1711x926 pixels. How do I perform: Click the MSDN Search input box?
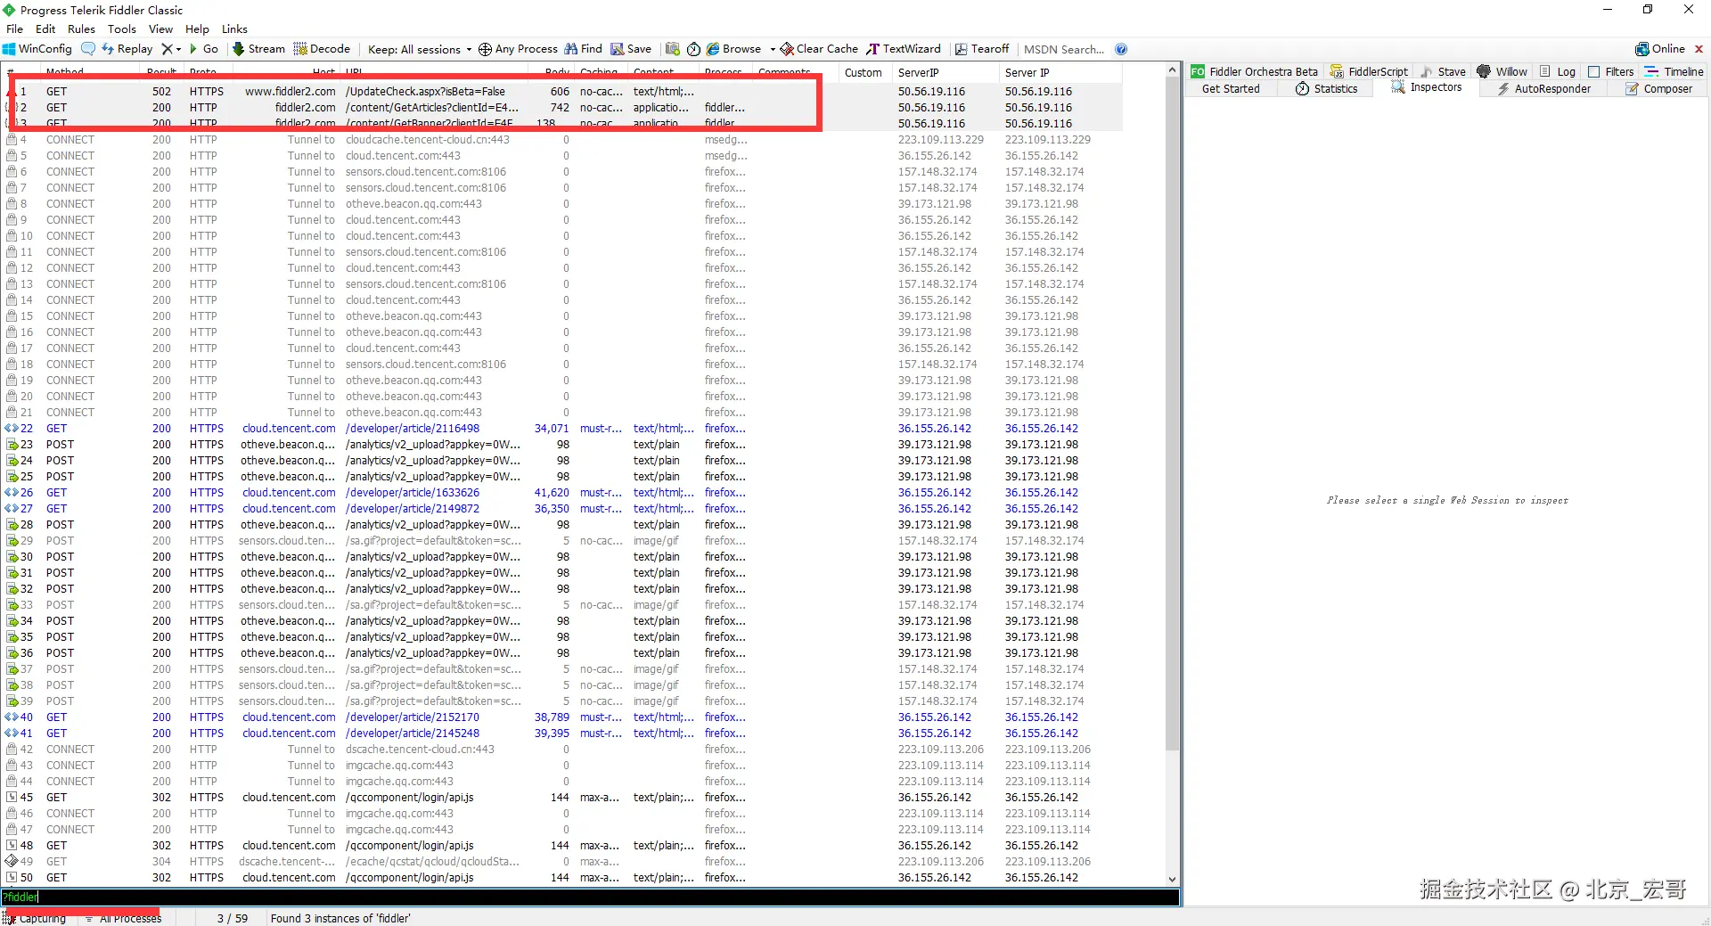pos(1064,49)
